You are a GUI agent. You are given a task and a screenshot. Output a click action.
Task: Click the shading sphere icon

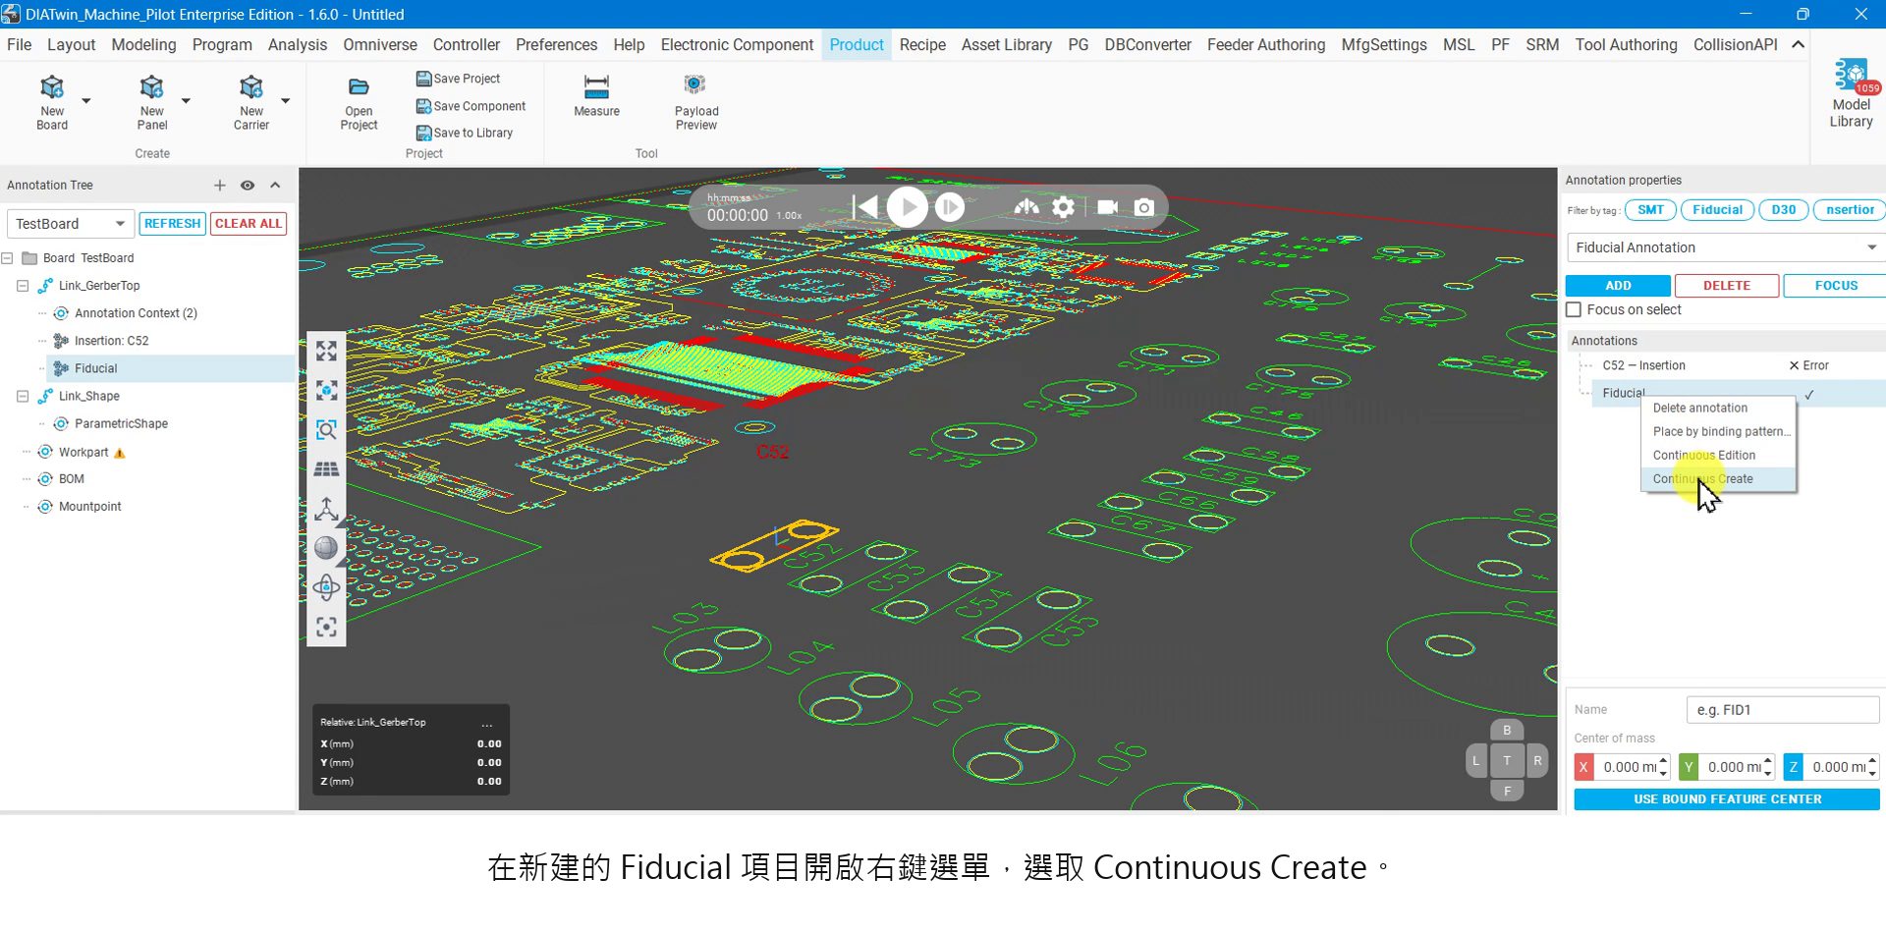coord(326,548)
